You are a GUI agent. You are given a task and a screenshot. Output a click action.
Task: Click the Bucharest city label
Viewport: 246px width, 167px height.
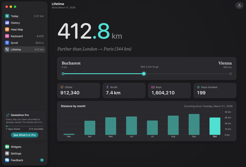tap(71, 63)
